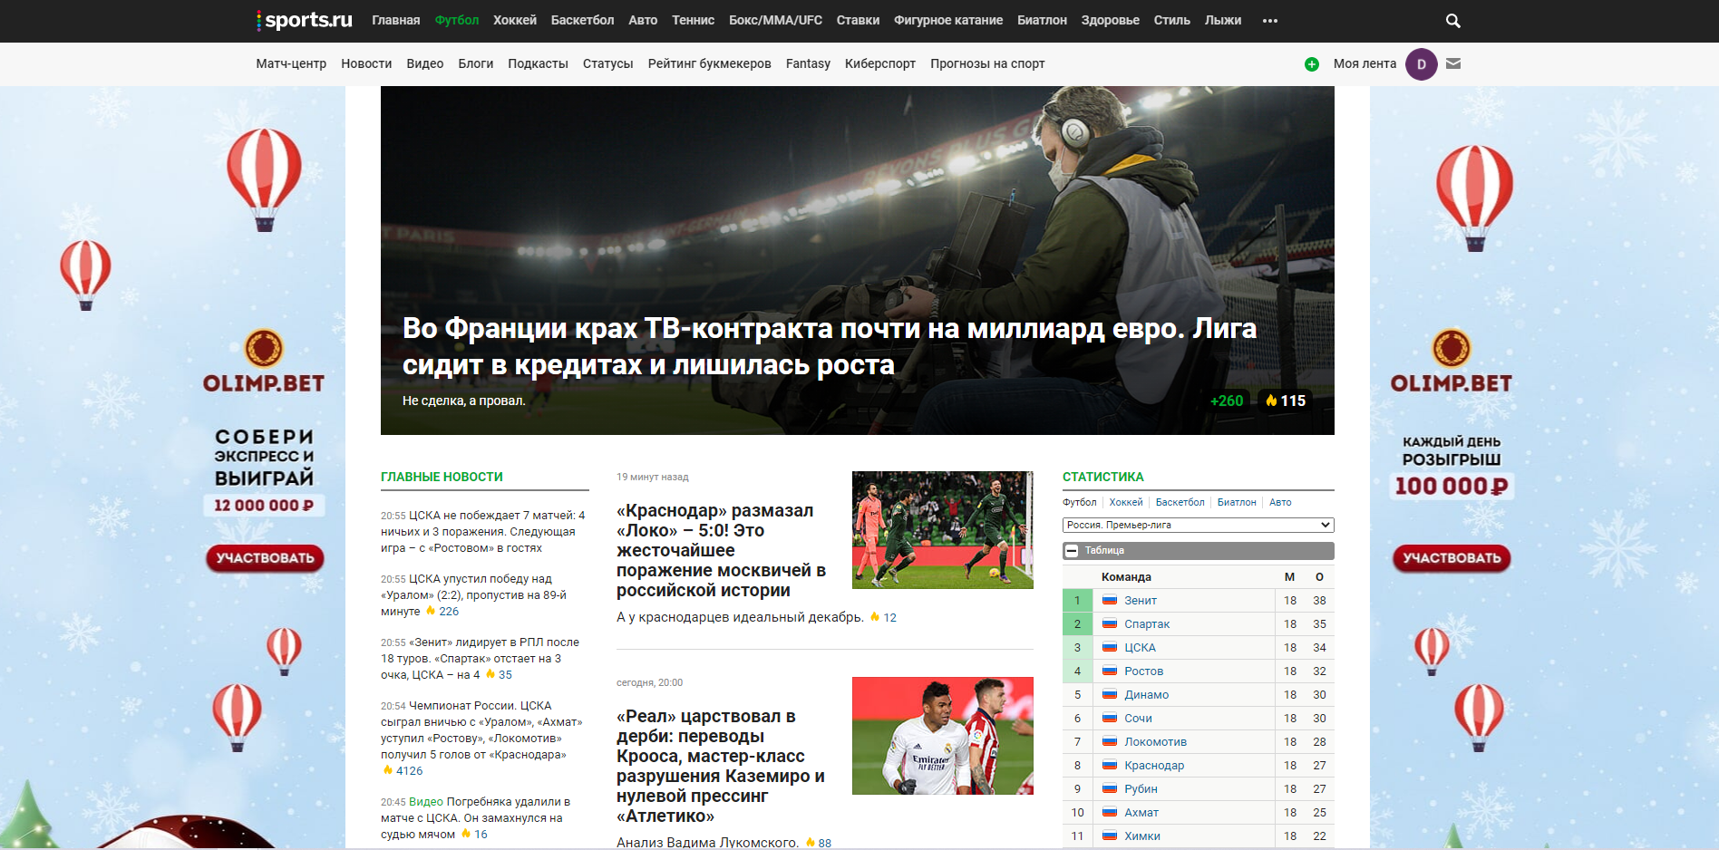Open article «Реал» царствовал в дерби
The width and height of the screenshot is (1719, 850).
(722, 766)
